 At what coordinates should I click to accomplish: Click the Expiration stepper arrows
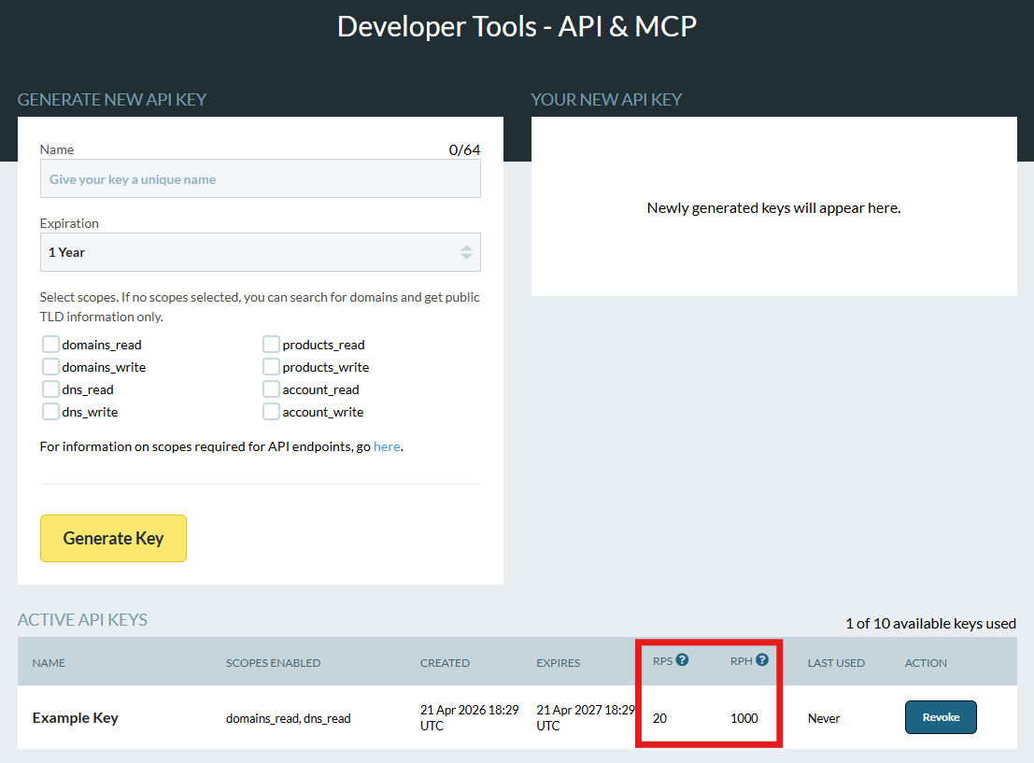point(465,252)
